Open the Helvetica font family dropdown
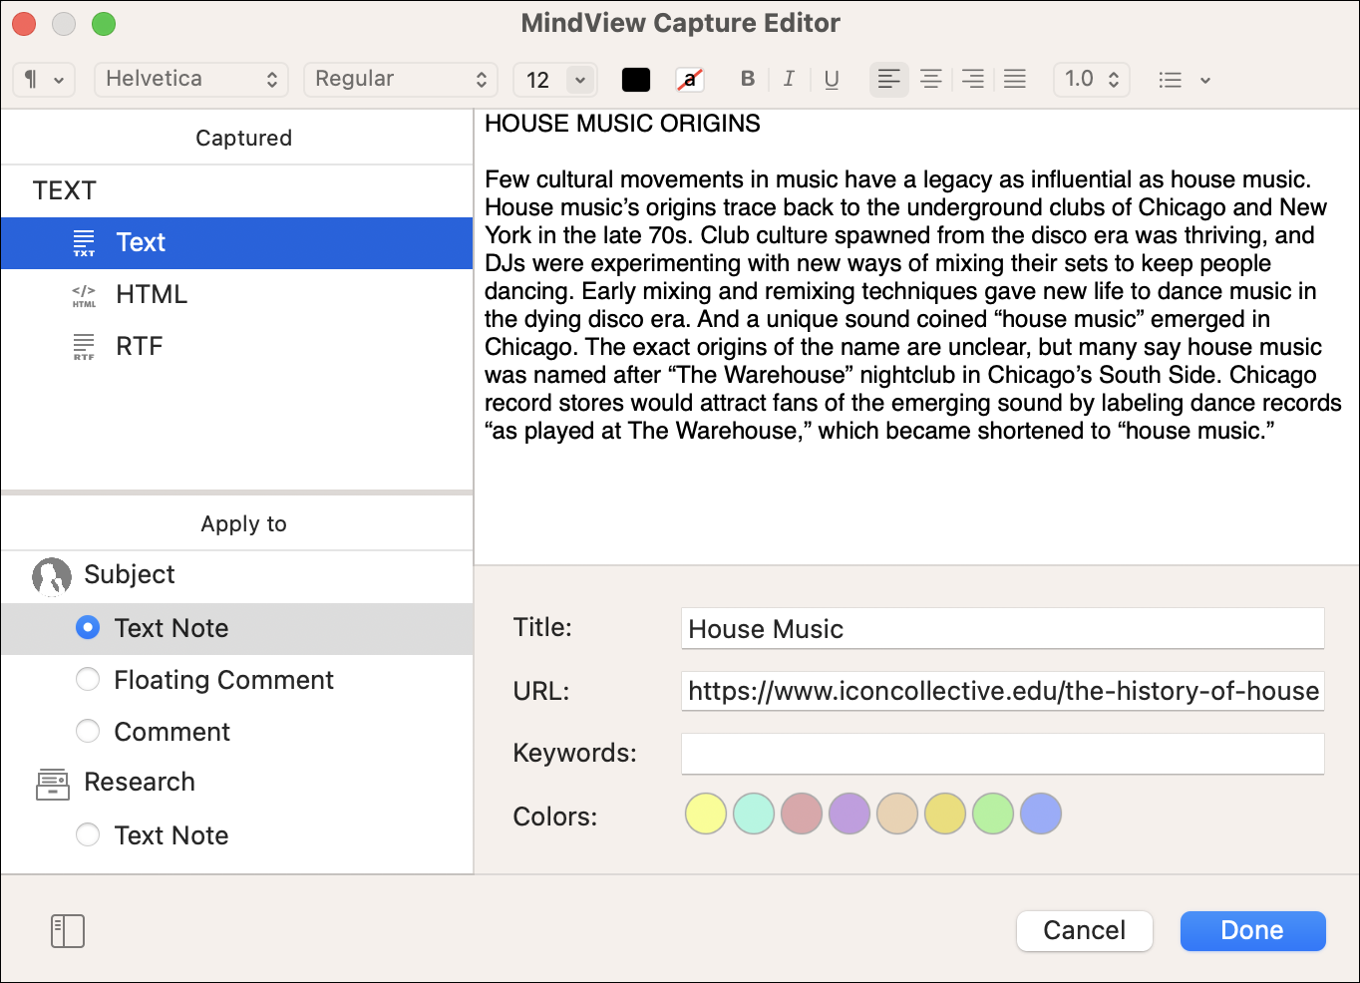The width and height of the screenshot is (1360, 983). (x=191, y=79)
